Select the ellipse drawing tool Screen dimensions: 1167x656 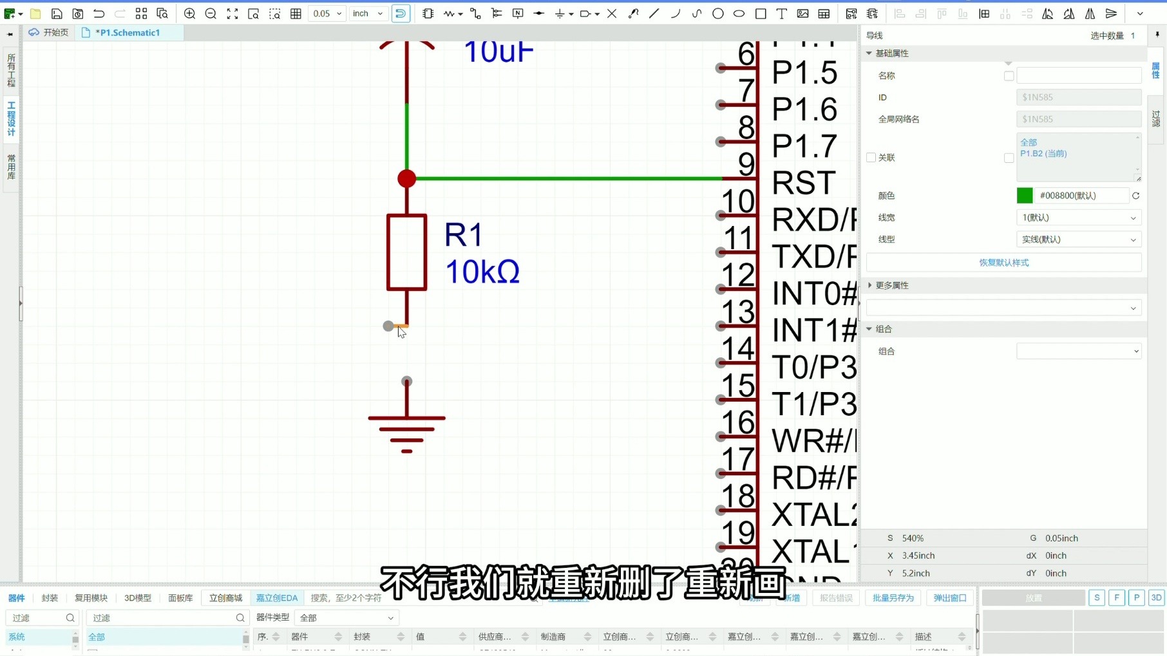click(x=739, y=14)
